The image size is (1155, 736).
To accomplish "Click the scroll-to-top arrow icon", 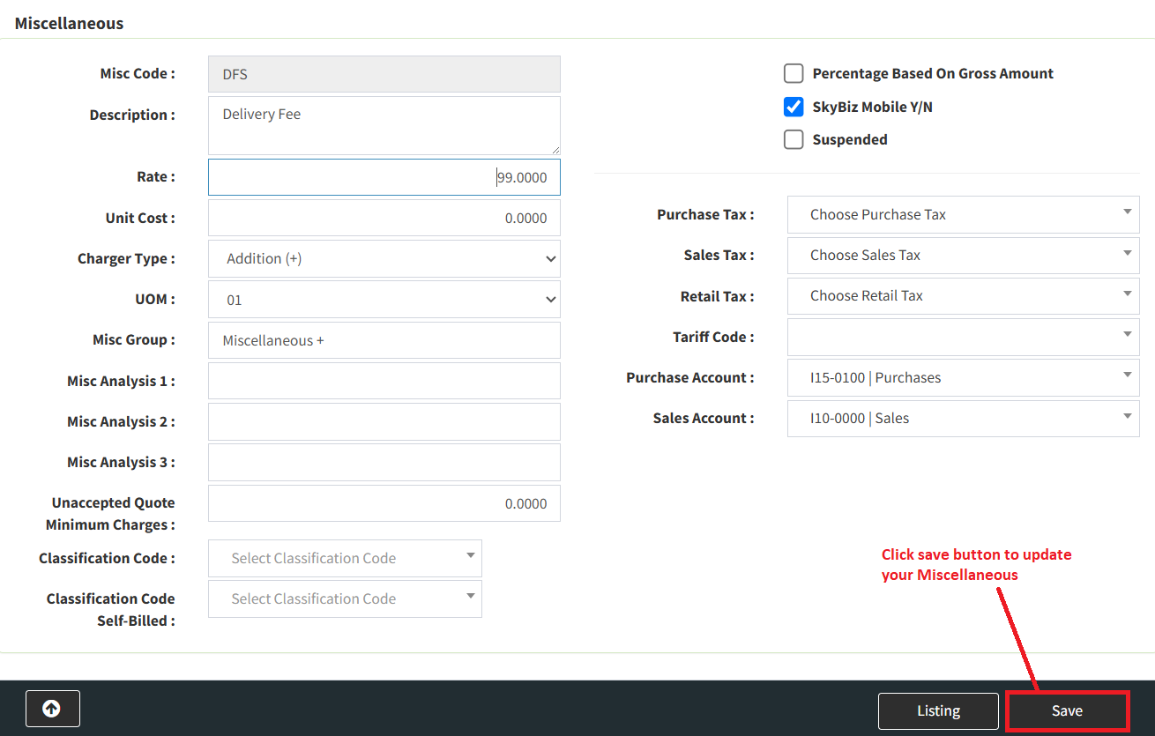I will point(52,709).
